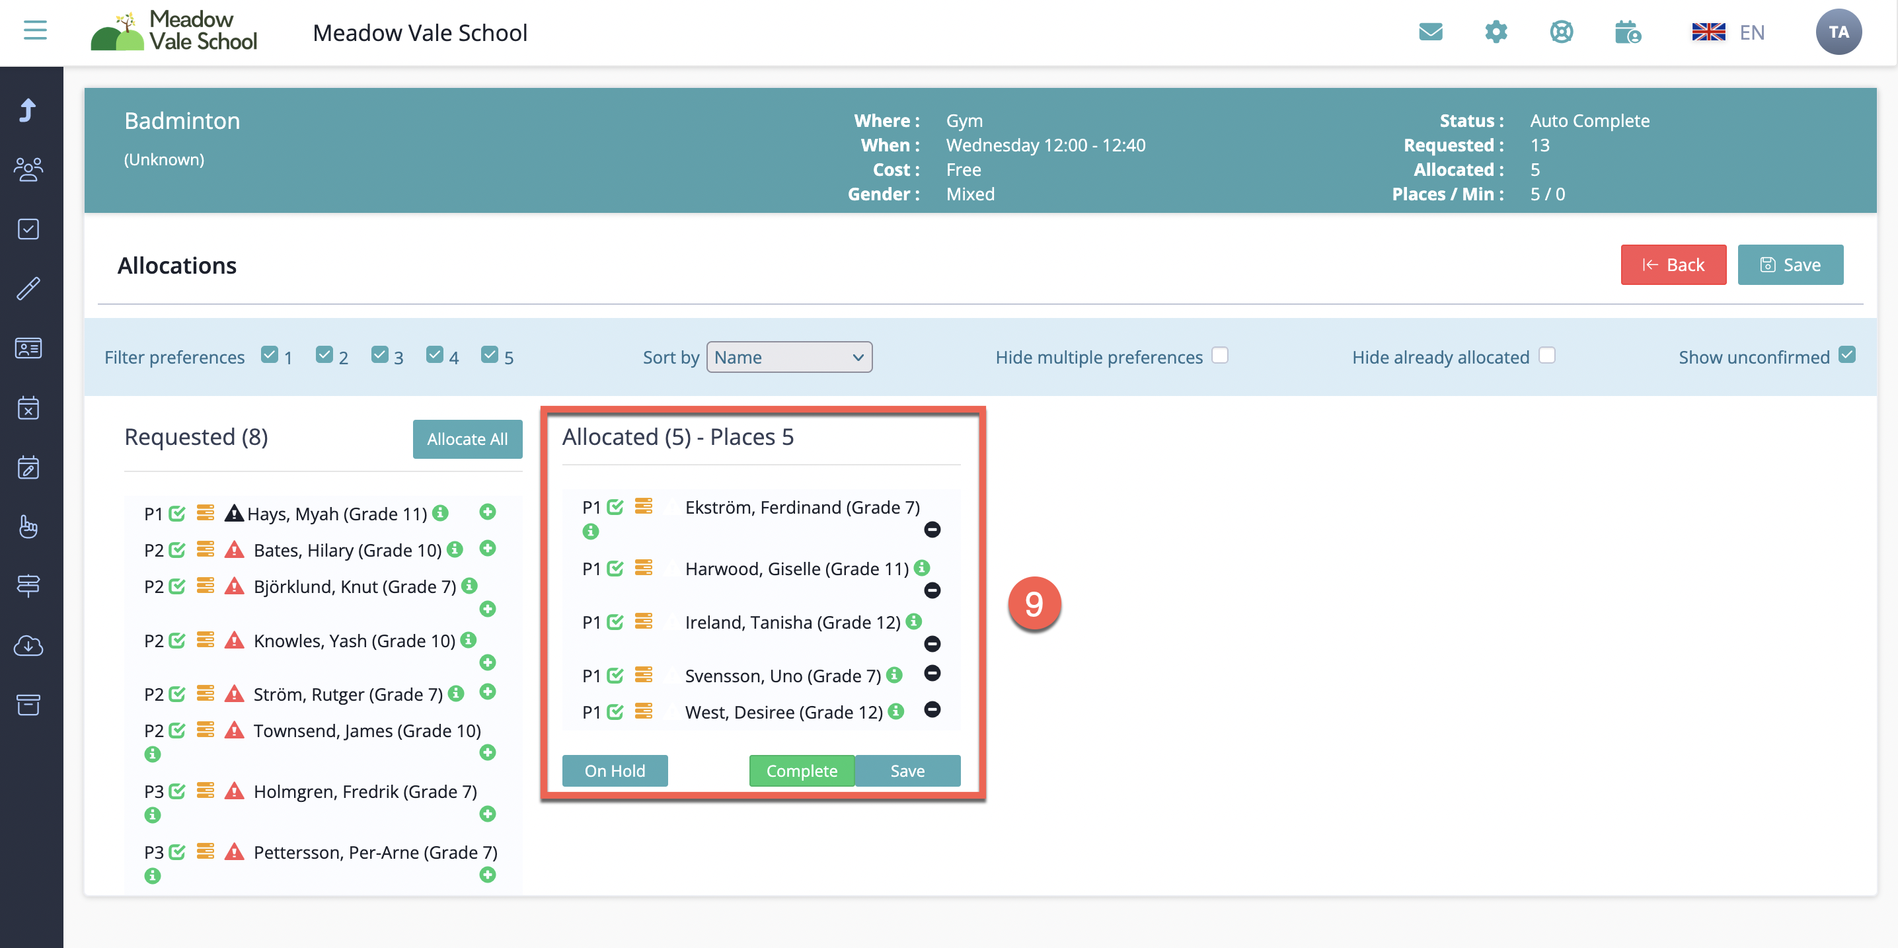This screenshot has width=1898, height=948.
Task: Click the Allocate All button
Action: [x=467, y=438]
